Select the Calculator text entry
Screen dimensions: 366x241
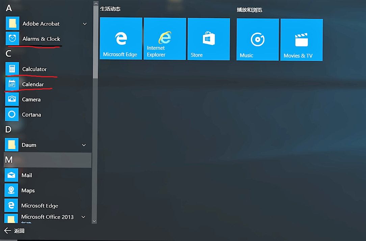pyautogui.click(x=34, y=69)
